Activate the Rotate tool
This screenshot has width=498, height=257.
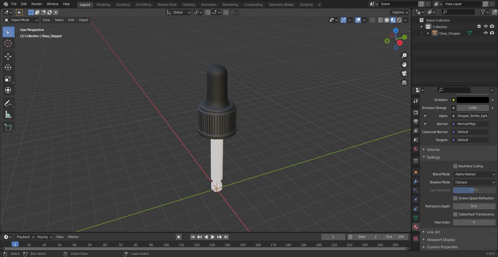pyautogui.click(x=8, y=67)
